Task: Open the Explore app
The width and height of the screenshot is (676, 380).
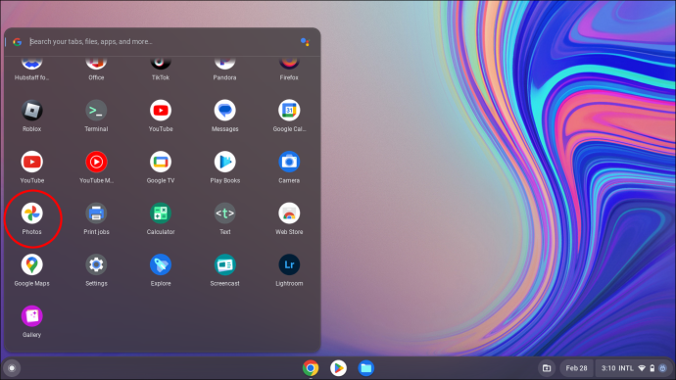Action: [161, 264]
